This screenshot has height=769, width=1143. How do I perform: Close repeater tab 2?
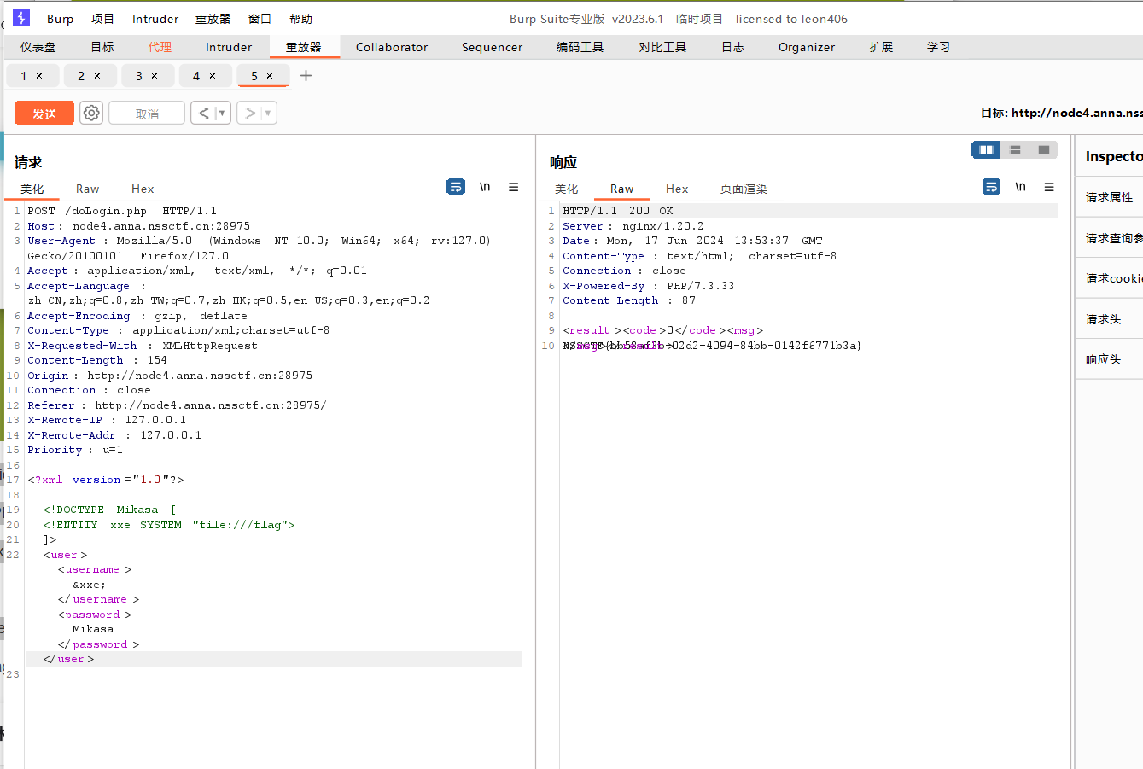point(97,76)
